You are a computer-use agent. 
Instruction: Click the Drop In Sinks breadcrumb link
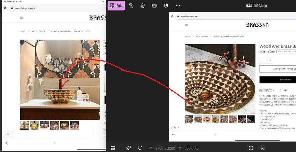click(x=202, y=37)
